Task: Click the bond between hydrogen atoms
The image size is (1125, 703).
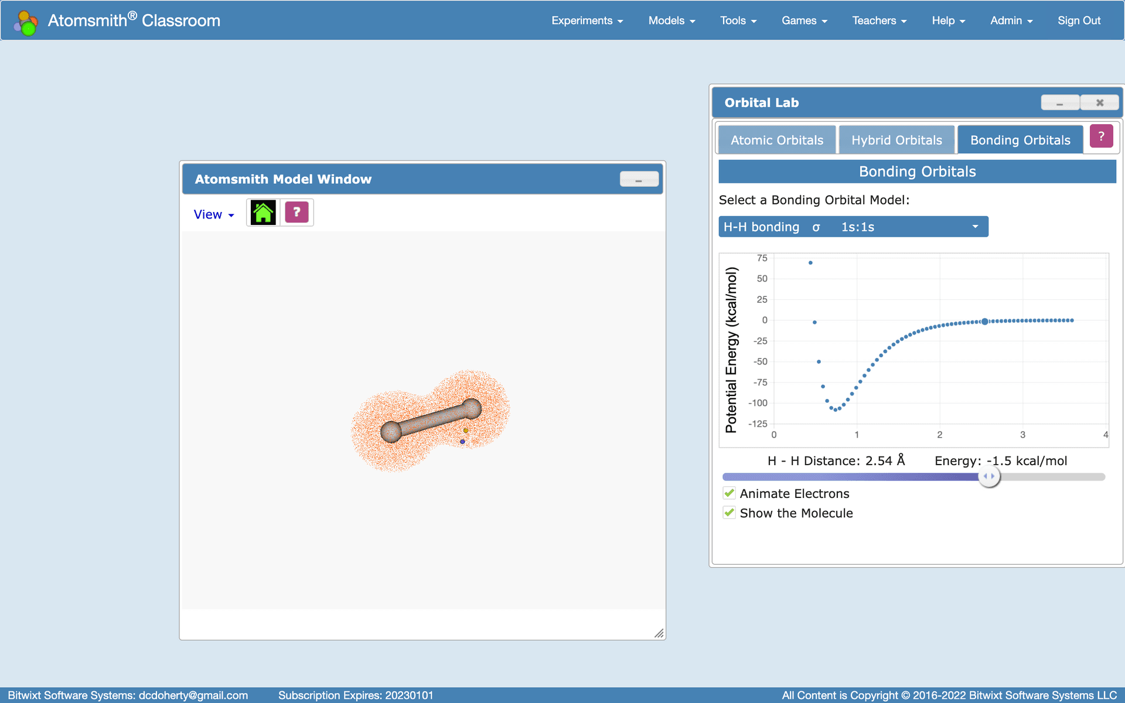Action: point(431,420)
